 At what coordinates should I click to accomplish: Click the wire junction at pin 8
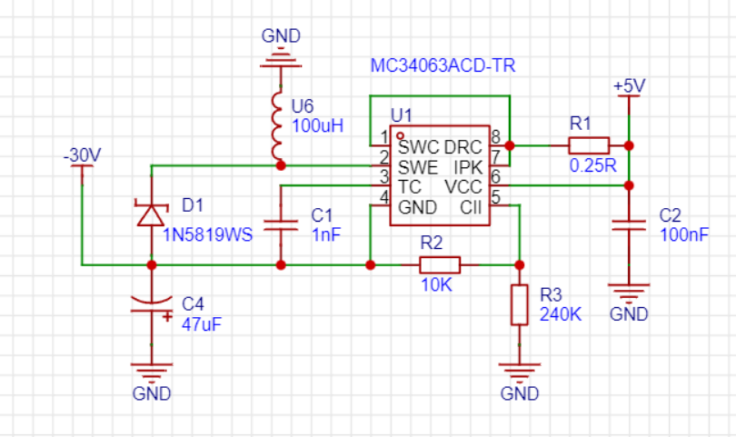coord(509,145)
